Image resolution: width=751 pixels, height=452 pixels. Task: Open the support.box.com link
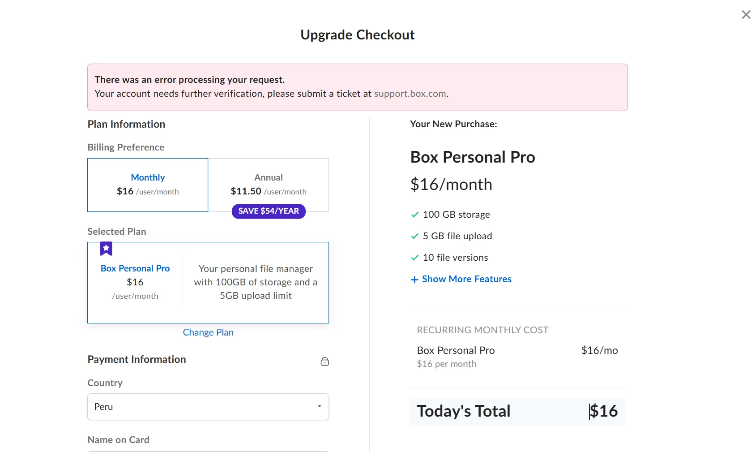click(x=410, y=94)
